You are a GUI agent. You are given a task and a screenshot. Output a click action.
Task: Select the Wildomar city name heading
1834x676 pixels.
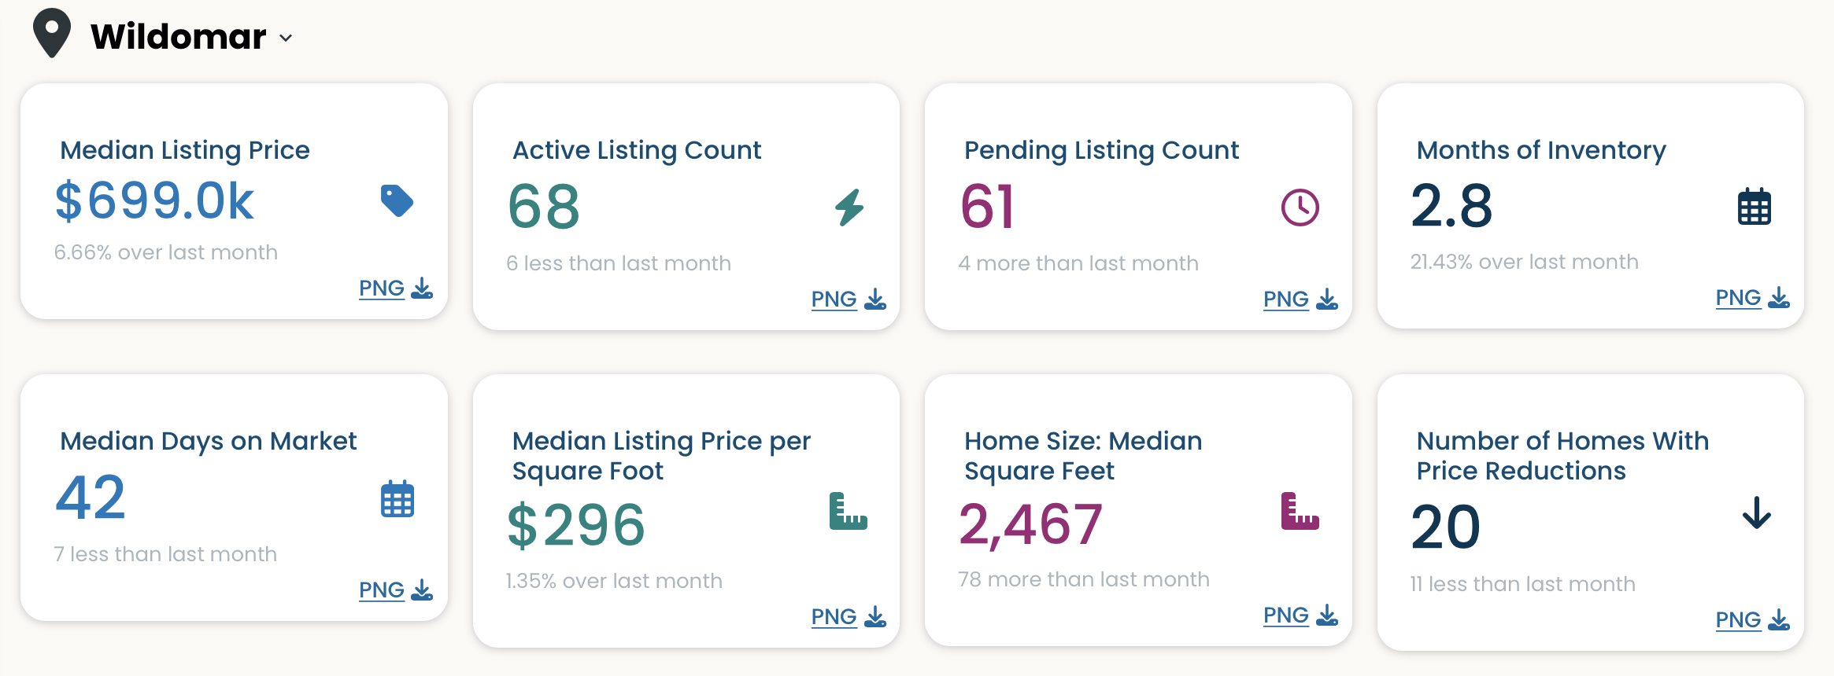(179, 36)
